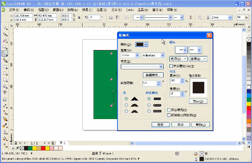This screenshot has height=163, width=252.
Task: Open the 编辑(E) menu
Action: pos(29,10)
